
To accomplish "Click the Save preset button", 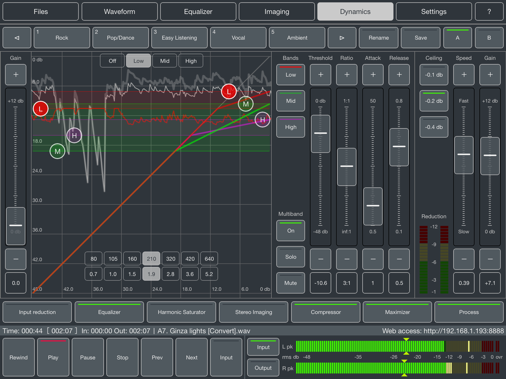I will click(421, 38).
